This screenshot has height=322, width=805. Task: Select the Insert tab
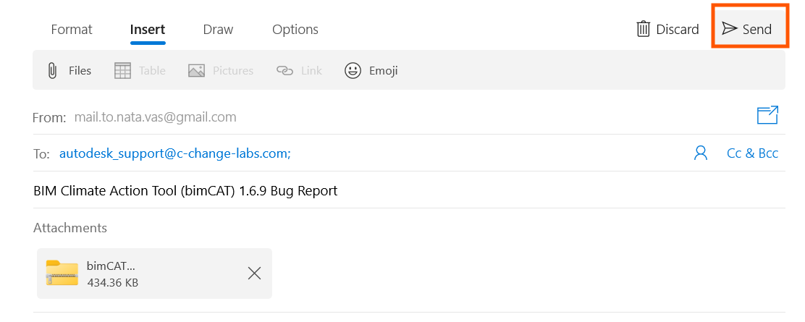(x=148, y=30)
